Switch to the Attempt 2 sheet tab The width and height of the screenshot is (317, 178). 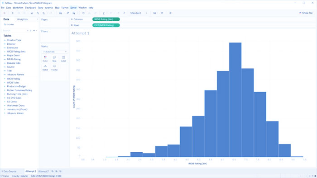[x=43, y=171]
